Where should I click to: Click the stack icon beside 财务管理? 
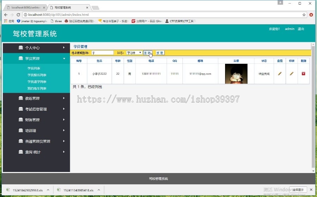21,119
